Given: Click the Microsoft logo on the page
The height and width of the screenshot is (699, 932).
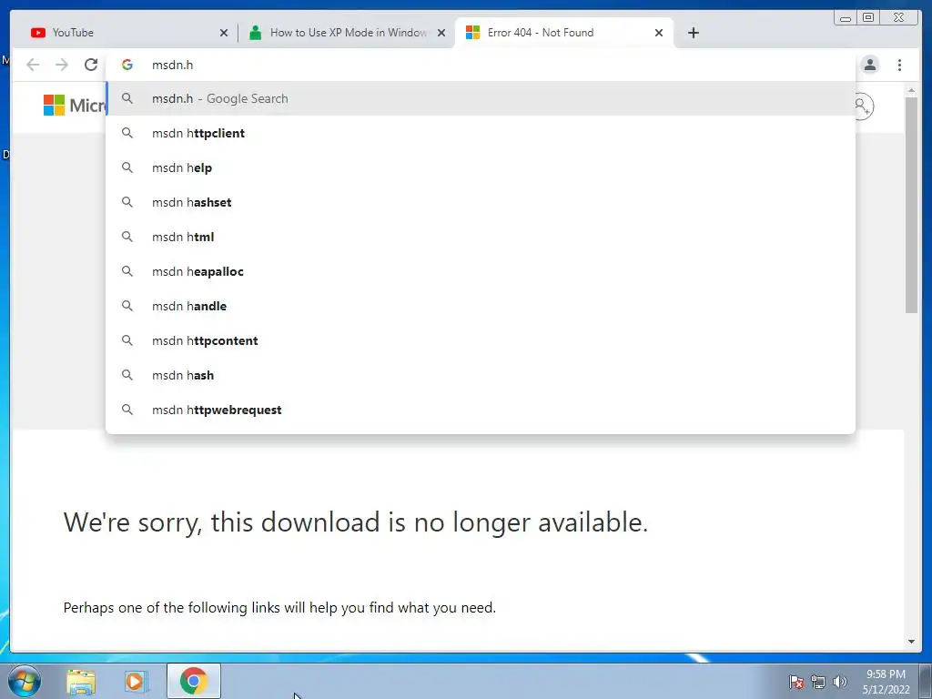Looking at the screenshot, I should pos(75,106).
